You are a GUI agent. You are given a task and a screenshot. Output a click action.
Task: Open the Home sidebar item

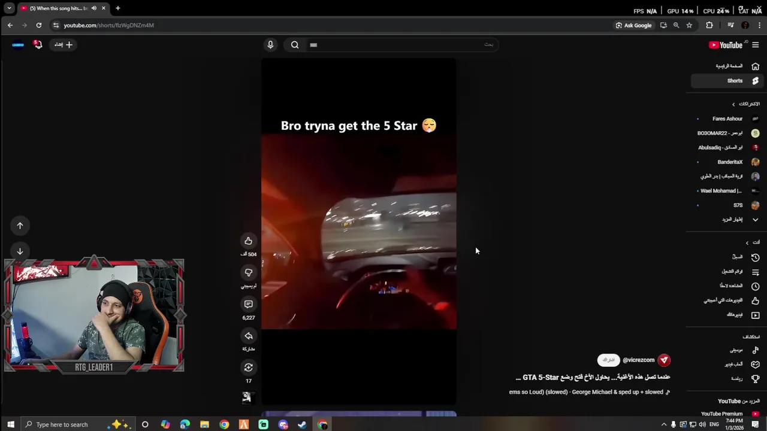coord(726,66)
